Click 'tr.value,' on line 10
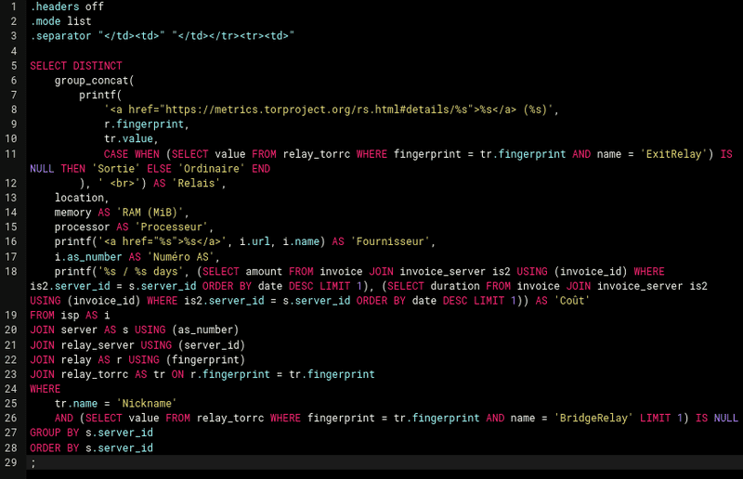This screenshot has height=479, width=743. 131,139
